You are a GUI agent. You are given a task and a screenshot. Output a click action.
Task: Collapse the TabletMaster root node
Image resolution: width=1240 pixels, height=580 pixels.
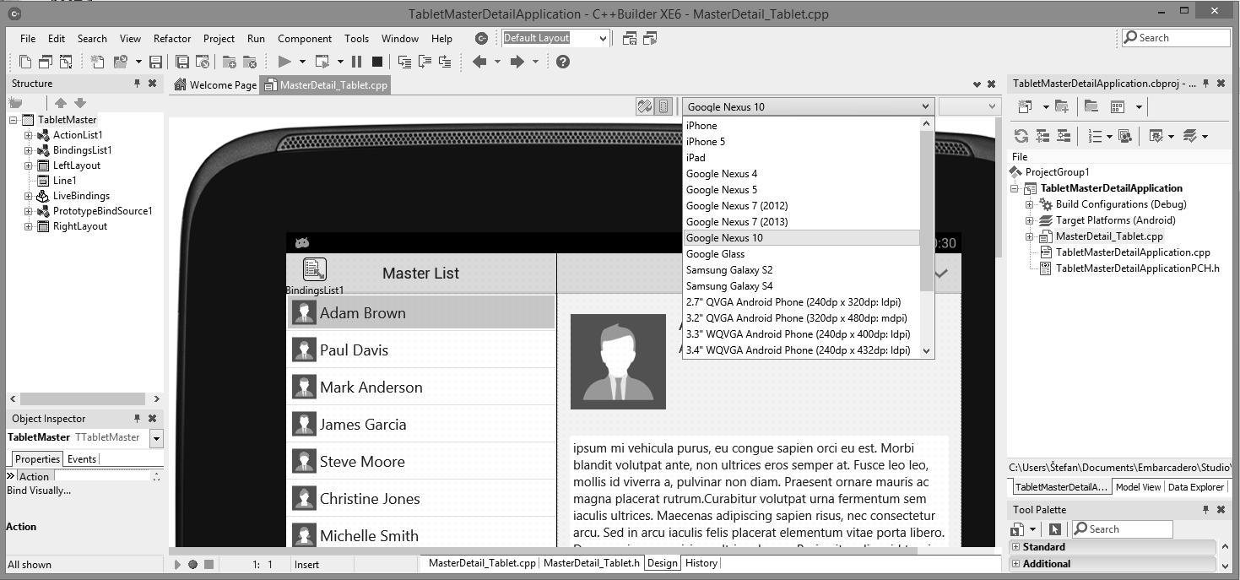point(13,120)
